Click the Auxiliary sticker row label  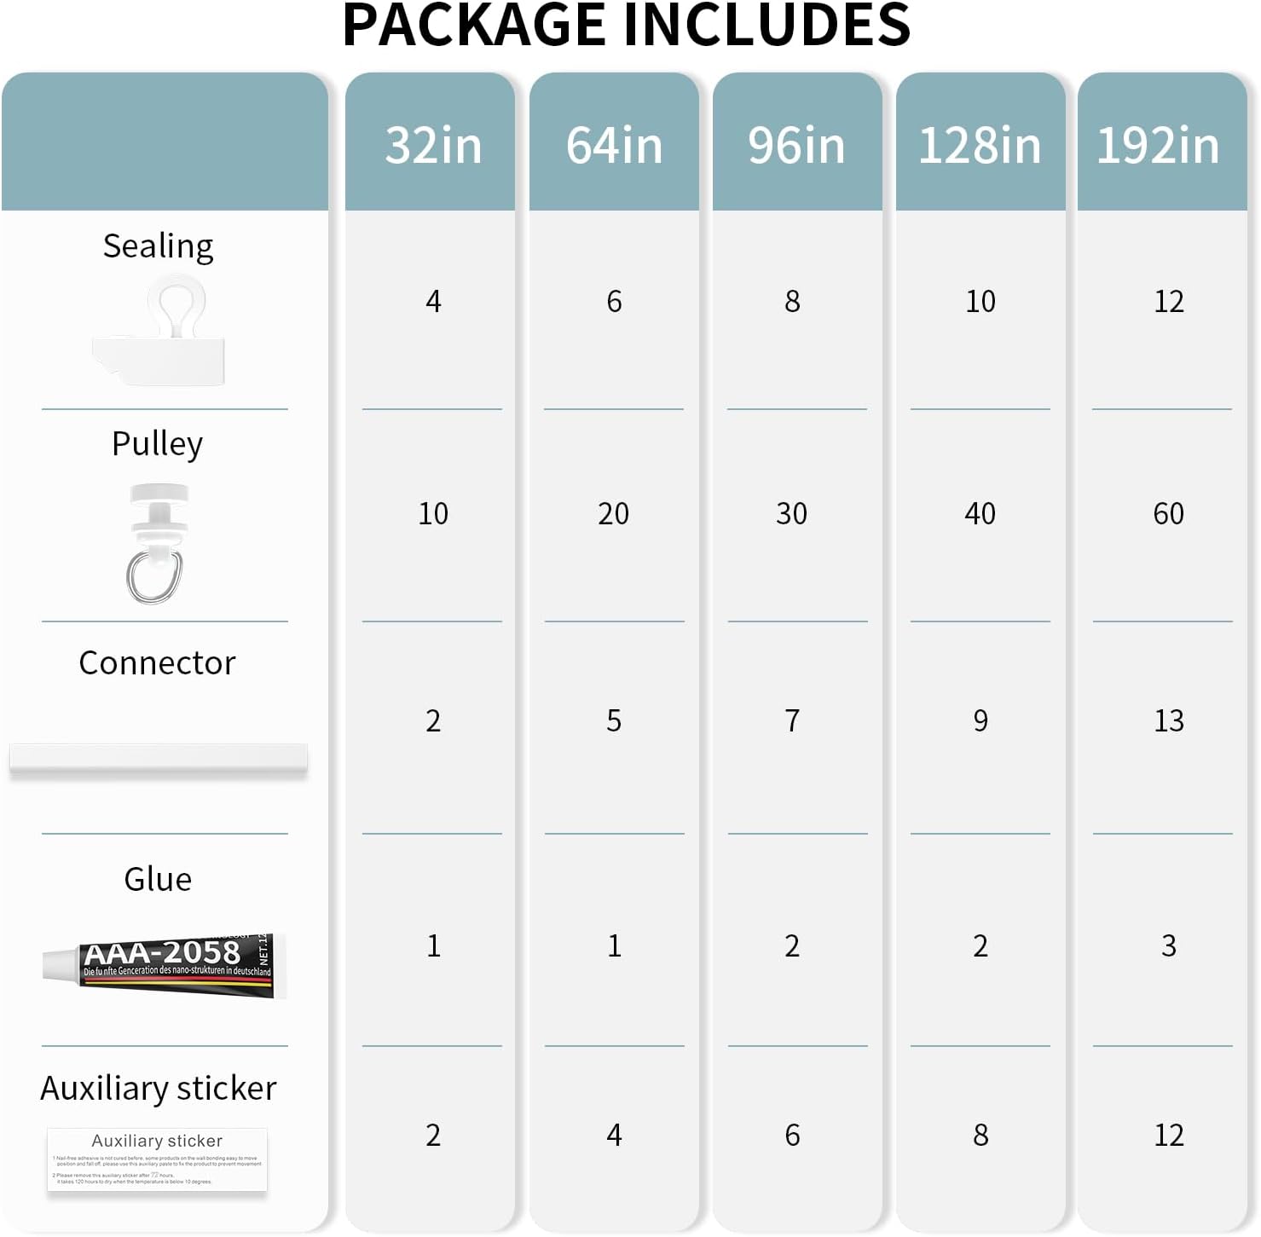[159, 1089]
